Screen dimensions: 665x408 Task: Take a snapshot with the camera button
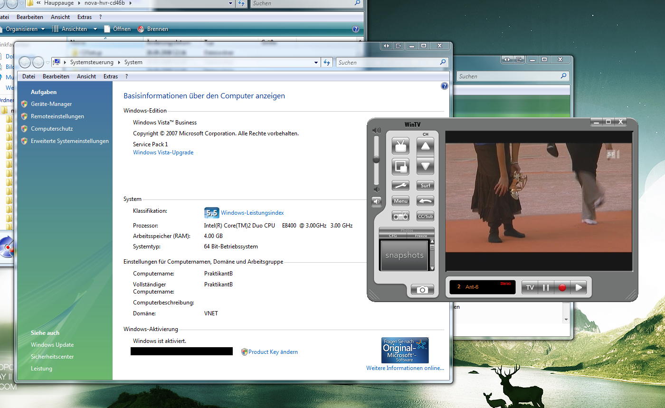point(422,290)
